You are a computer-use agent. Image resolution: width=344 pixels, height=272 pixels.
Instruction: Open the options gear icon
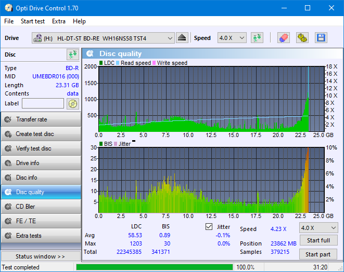(x=302, y=38)
